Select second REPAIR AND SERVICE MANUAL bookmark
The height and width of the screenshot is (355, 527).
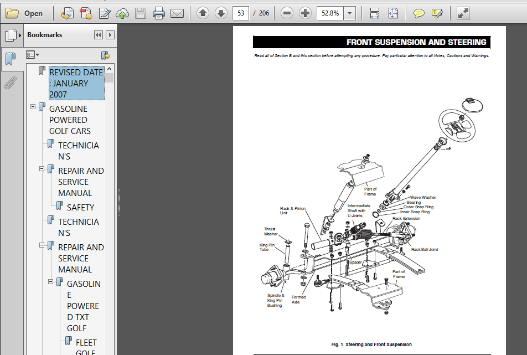(81, 258)
